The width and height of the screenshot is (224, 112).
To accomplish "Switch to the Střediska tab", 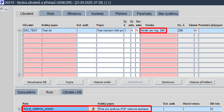I will coord(74,14).
